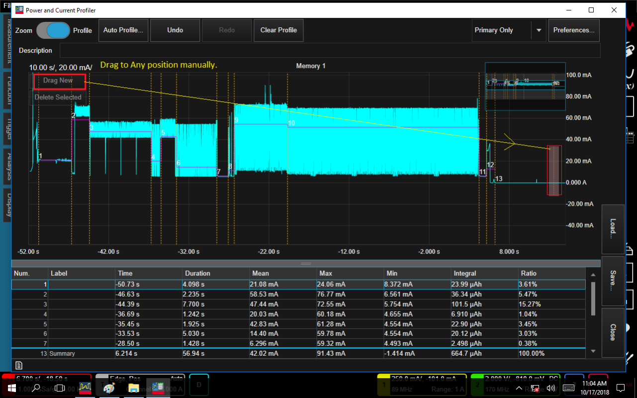Select row 7 min value 4.493 mA
The image size is (637, 398).
(x=417, y=343)
